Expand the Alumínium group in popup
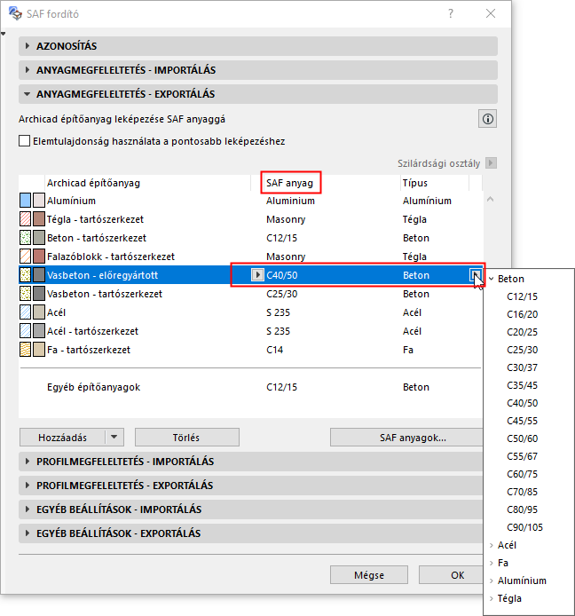 492,580
